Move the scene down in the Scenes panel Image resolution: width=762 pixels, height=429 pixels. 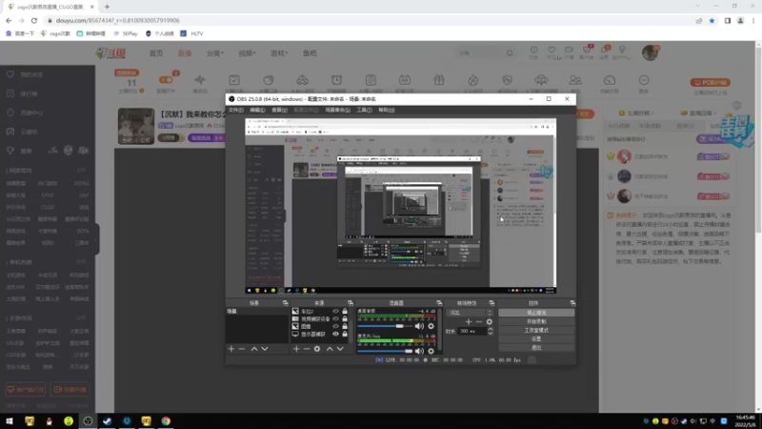click(265, 349)
